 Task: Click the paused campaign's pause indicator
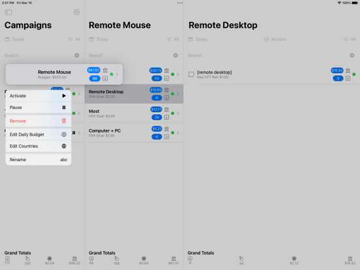click(x=74, y=132)
